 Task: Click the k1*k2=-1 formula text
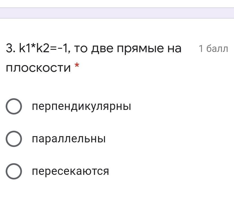point(44,48)
